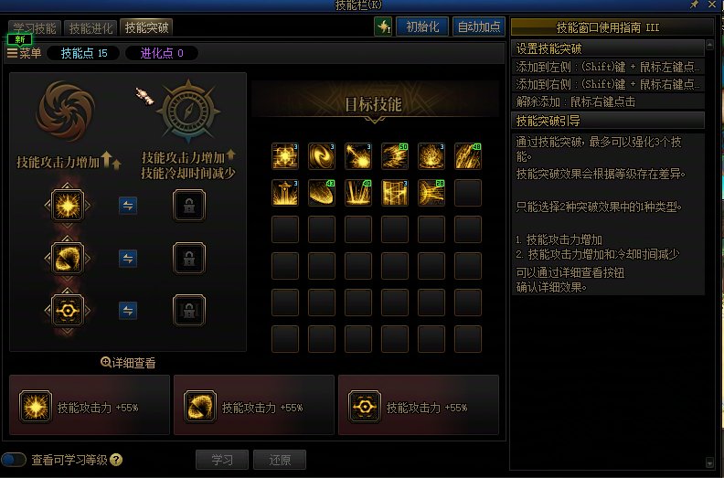Click the star icon beside 初始化

coord(383,27)
